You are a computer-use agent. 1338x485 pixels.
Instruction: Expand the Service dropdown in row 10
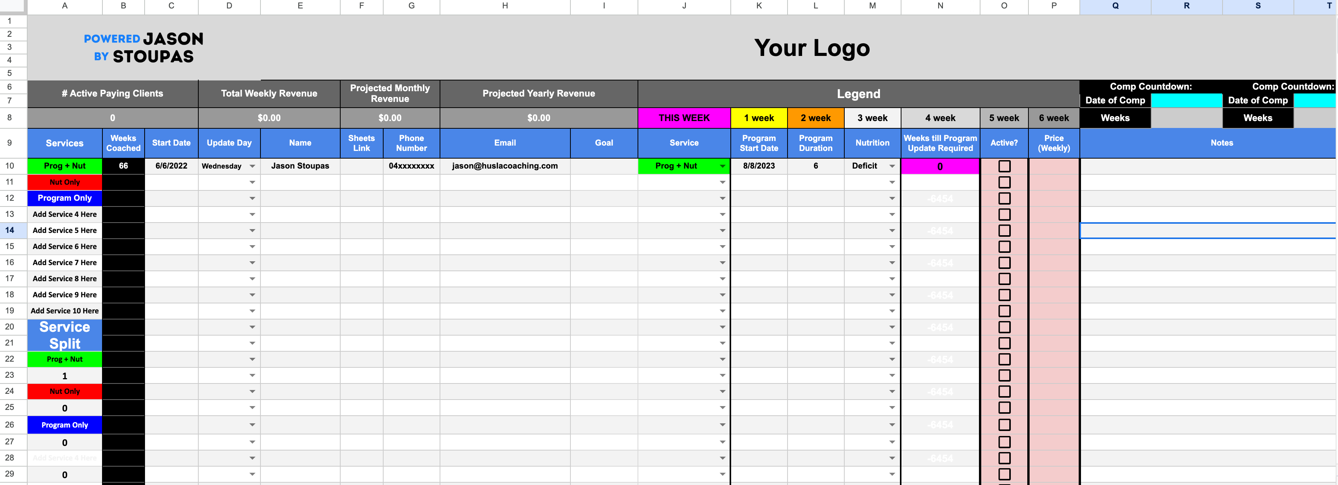[722, 166]
